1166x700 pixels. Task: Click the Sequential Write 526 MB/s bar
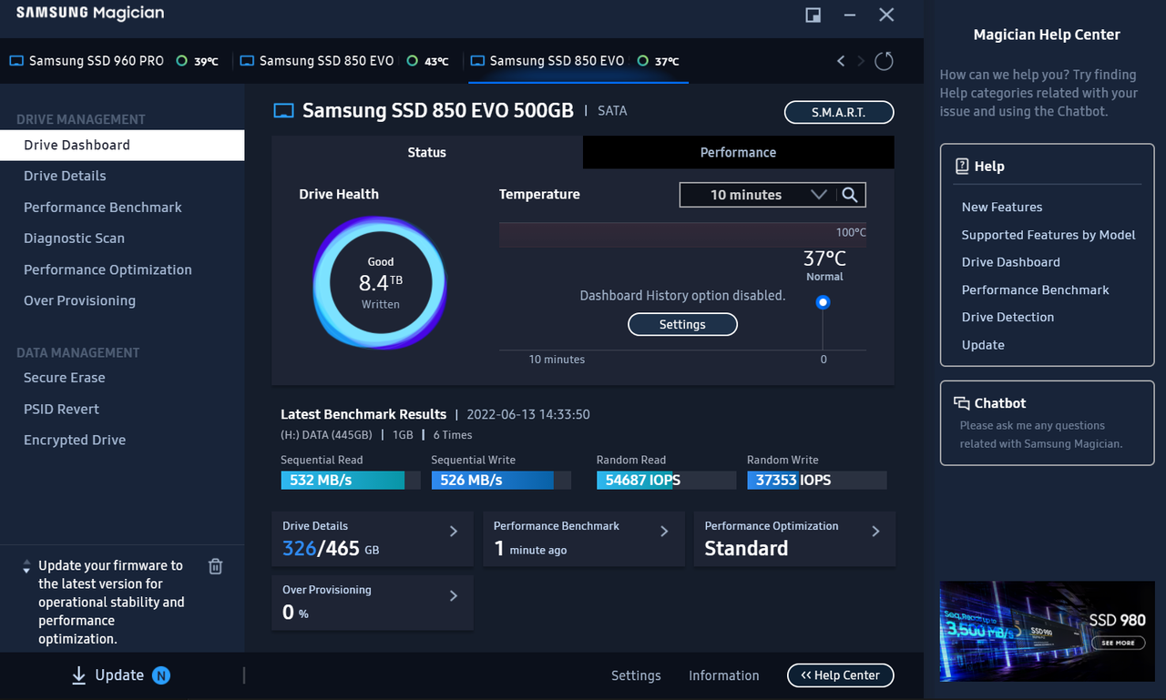(501, 480)
